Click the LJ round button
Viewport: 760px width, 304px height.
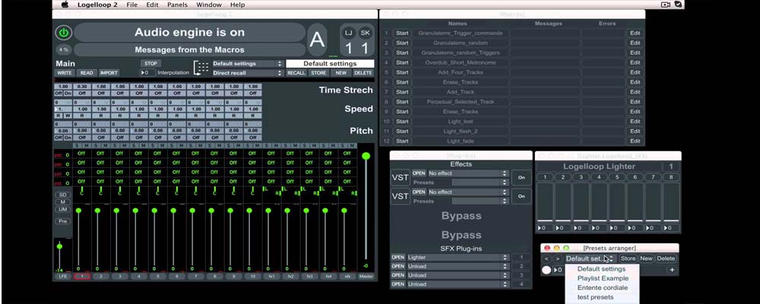click(x=348, y=33)
